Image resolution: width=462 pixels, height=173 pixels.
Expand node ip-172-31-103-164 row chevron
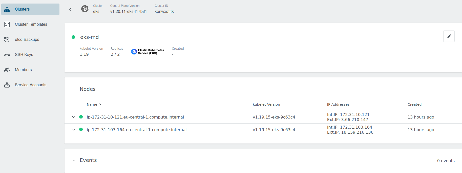click(x=74, y=130)
